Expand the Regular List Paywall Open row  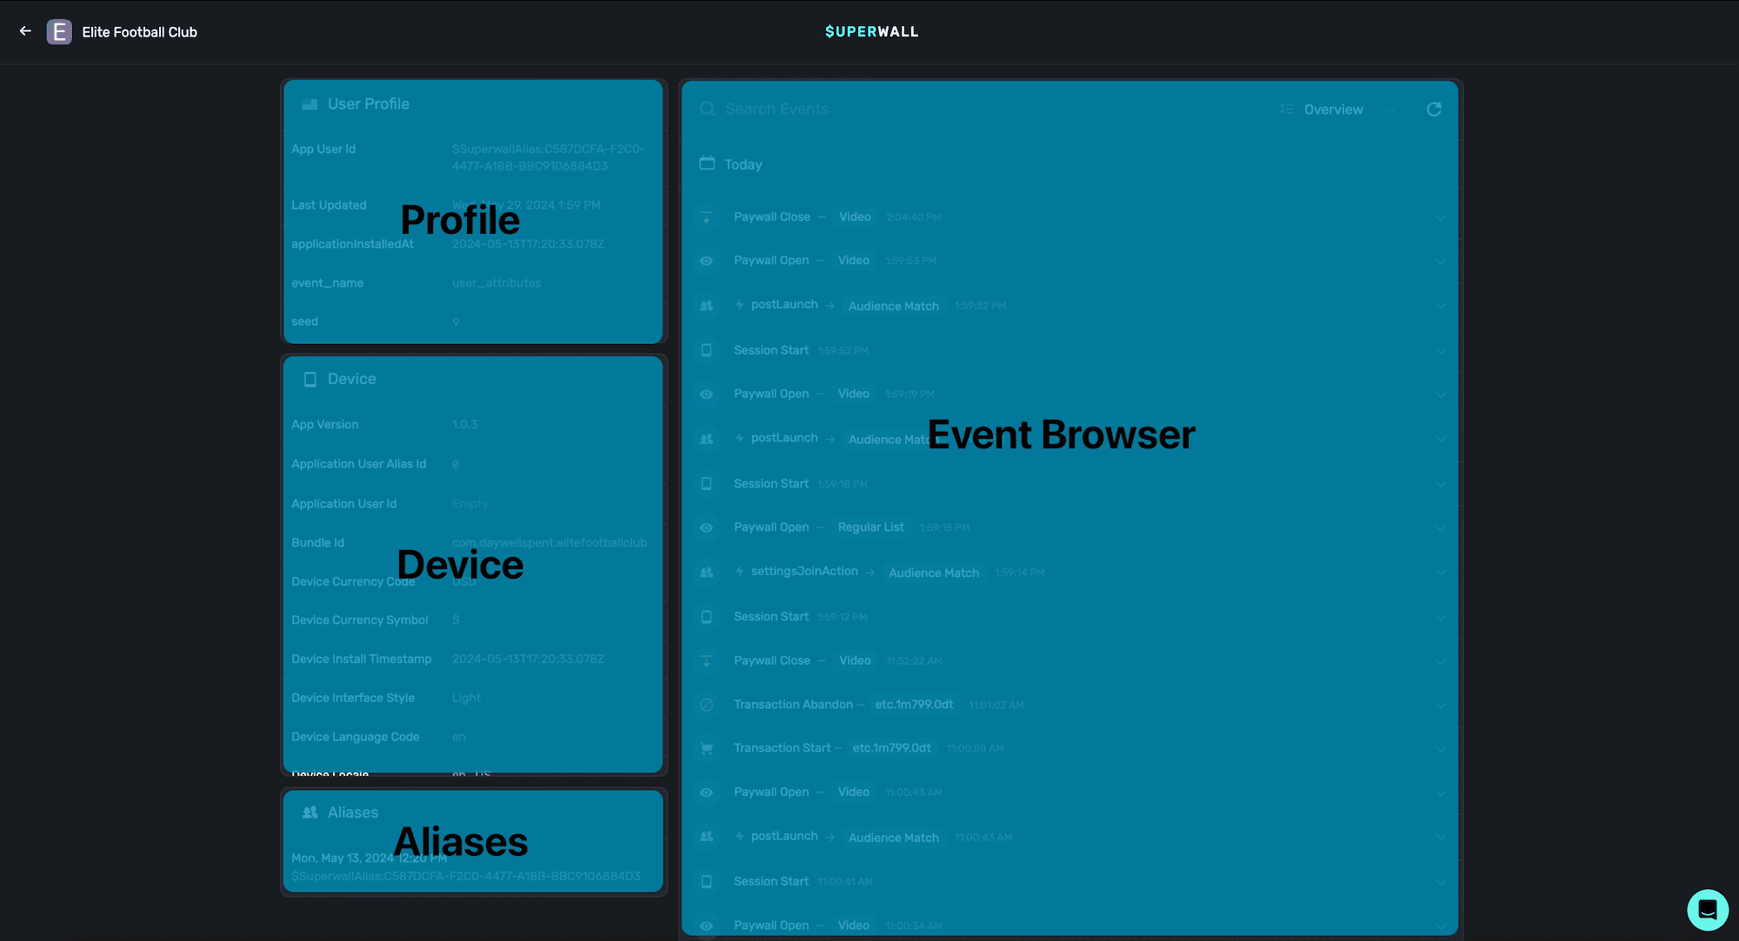click(x=1441, y=528)
